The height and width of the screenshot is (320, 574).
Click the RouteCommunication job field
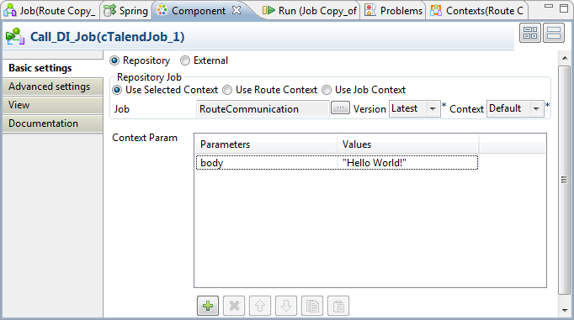(263, 109)
